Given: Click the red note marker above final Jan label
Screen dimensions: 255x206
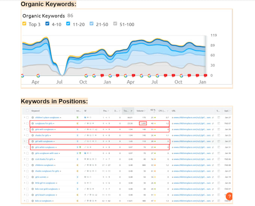Looking at the screenshot, I should [x=205, y=75].
